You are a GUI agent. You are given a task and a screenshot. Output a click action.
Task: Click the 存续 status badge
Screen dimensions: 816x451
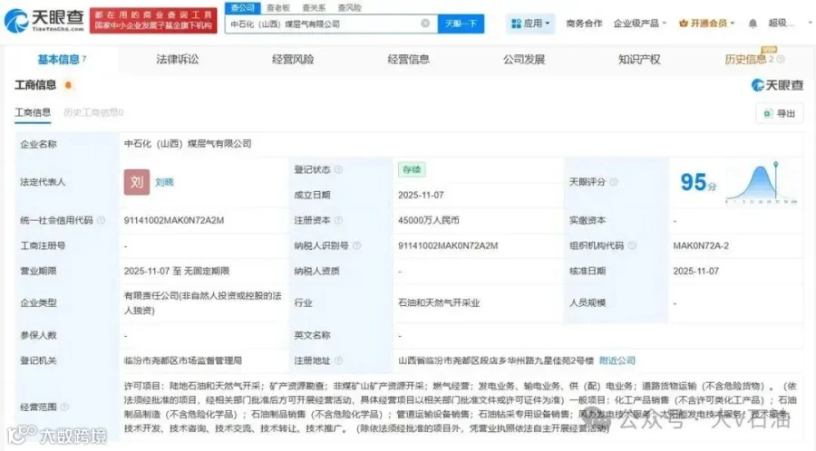[412, 169]
